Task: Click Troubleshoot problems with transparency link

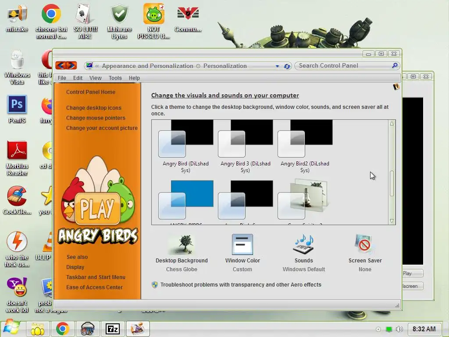Action: pos(241,284)
